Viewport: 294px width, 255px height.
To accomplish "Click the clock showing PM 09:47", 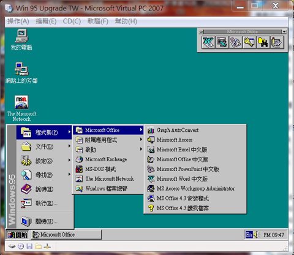I will (x=274, y=235).
